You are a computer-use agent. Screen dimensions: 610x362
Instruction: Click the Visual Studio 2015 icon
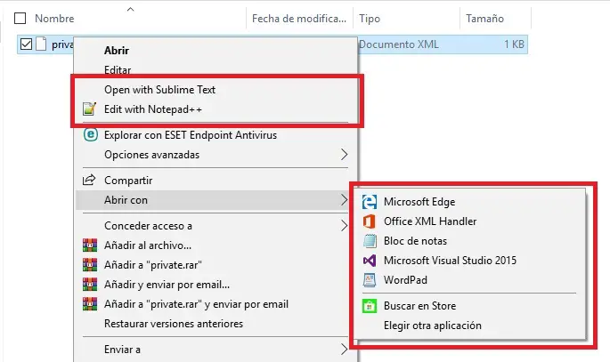[369, 261]
